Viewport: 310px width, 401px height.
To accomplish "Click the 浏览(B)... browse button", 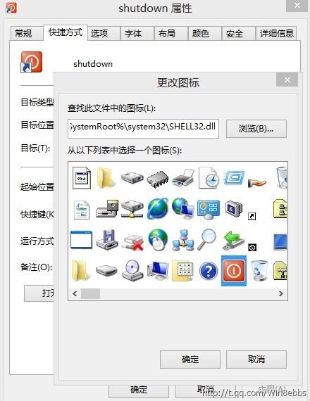I will pyautogui.click(x=256, y=129).
